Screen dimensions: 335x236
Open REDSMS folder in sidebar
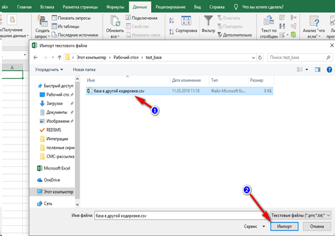tap(51, 130)
